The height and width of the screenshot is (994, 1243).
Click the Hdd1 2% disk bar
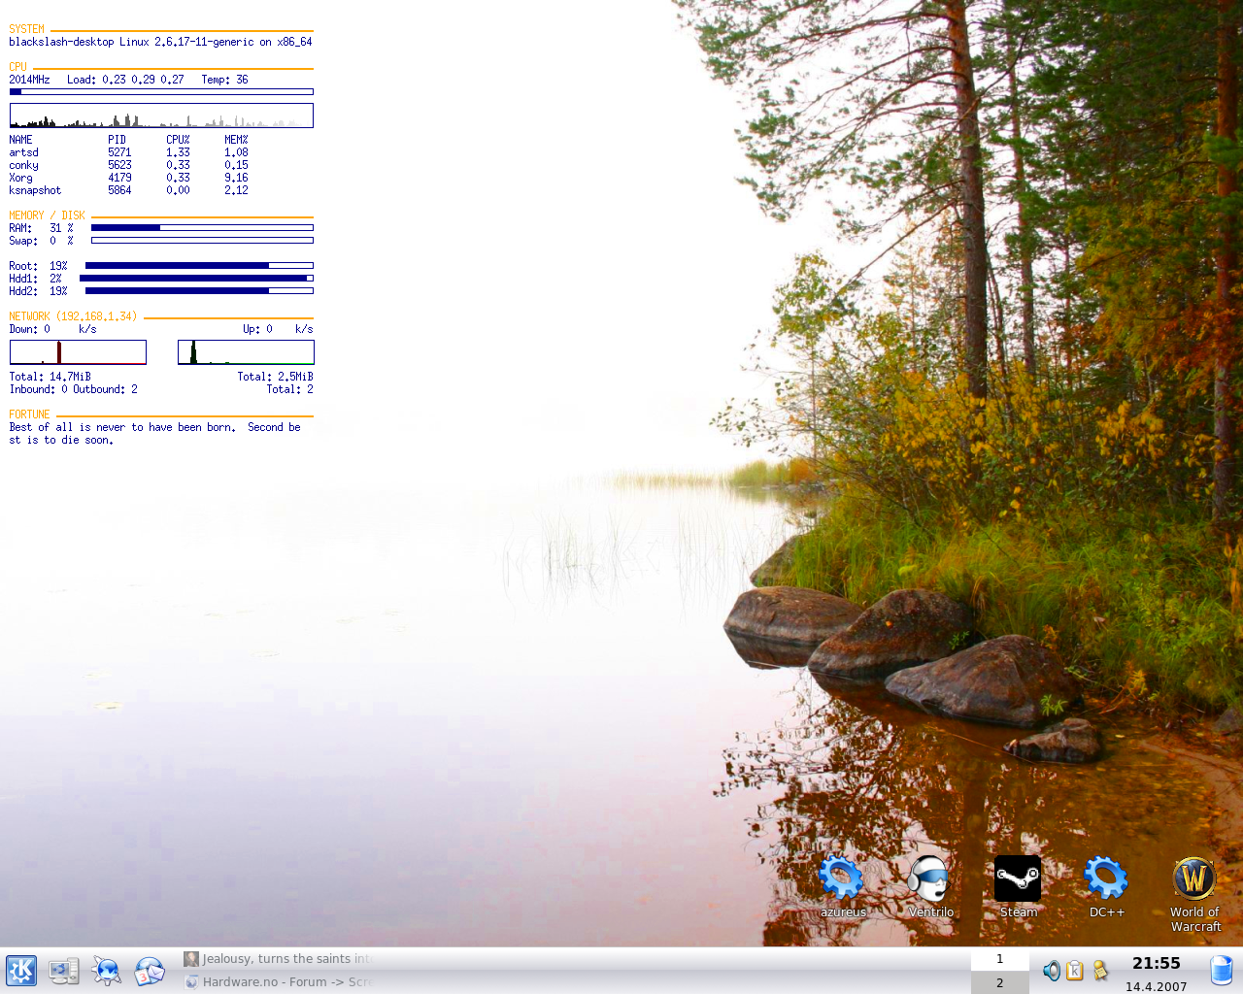pyautogui.click(x=196, y=279)
